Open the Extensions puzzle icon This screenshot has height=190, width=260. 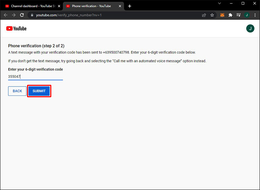click(x=230, y=15)
